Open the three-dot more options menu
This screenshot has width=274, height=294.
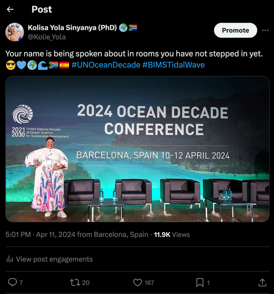pos(265,30)
